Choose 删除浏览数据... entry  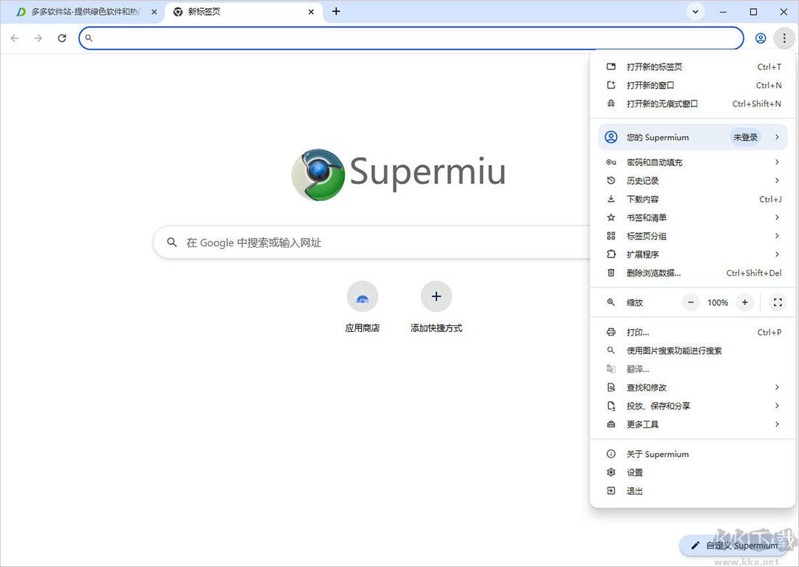coord(693,273)
